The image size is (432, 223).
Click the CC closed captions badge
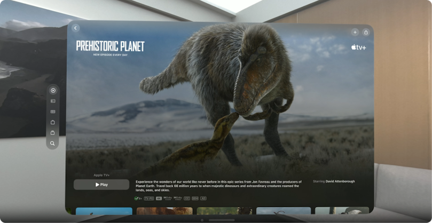click(187, 198)
